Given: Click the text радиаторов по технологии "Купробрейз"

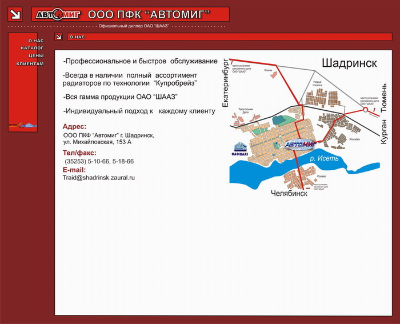Looking at the screenshot, I should pyautogui.click(x=130, y=83).
